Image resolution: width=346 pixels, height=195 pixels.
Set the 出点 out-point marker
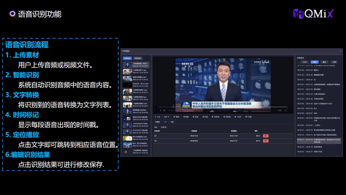(x=167, y=117)
